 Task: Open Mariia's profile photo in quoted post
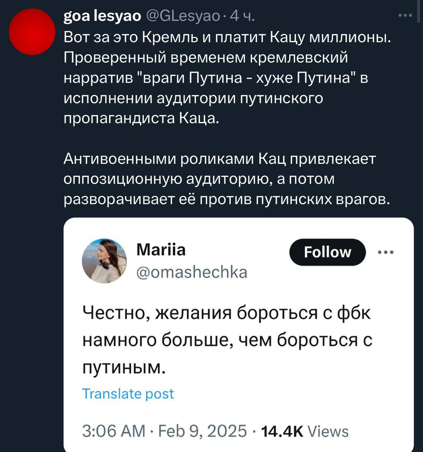click(104, 261)
